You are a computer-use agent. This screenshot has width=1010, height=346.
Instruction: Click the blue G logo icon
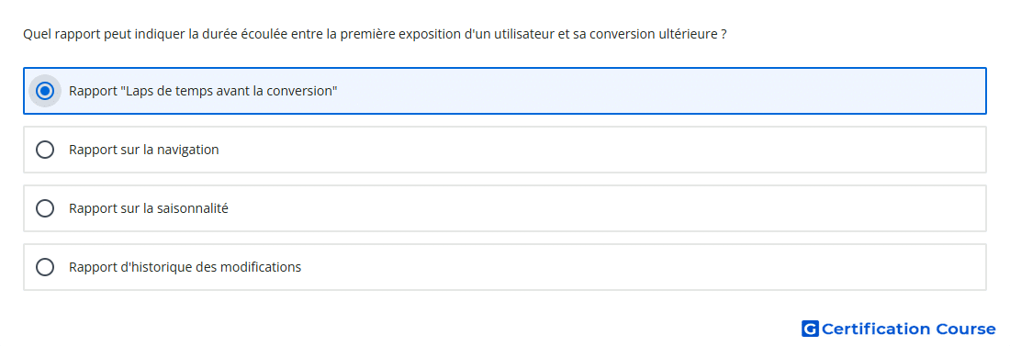(810, 329)
